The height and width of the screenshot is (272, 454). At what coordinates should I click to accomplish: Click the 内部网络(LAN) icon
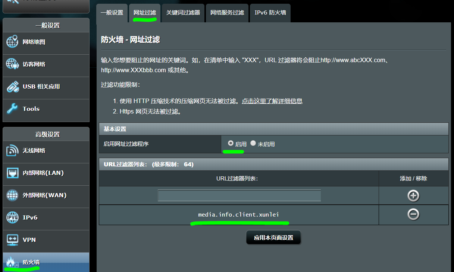(x=12, y=173)
